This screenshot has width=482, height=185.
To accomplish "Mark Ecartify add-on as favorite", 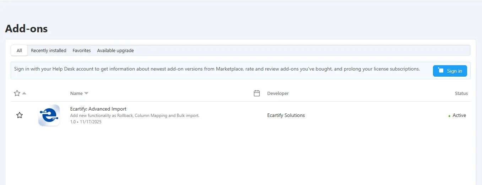I will click(20, 115).
